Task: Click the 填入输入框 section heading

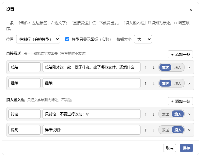Action: pyautogui.click(x=16, y=100)
